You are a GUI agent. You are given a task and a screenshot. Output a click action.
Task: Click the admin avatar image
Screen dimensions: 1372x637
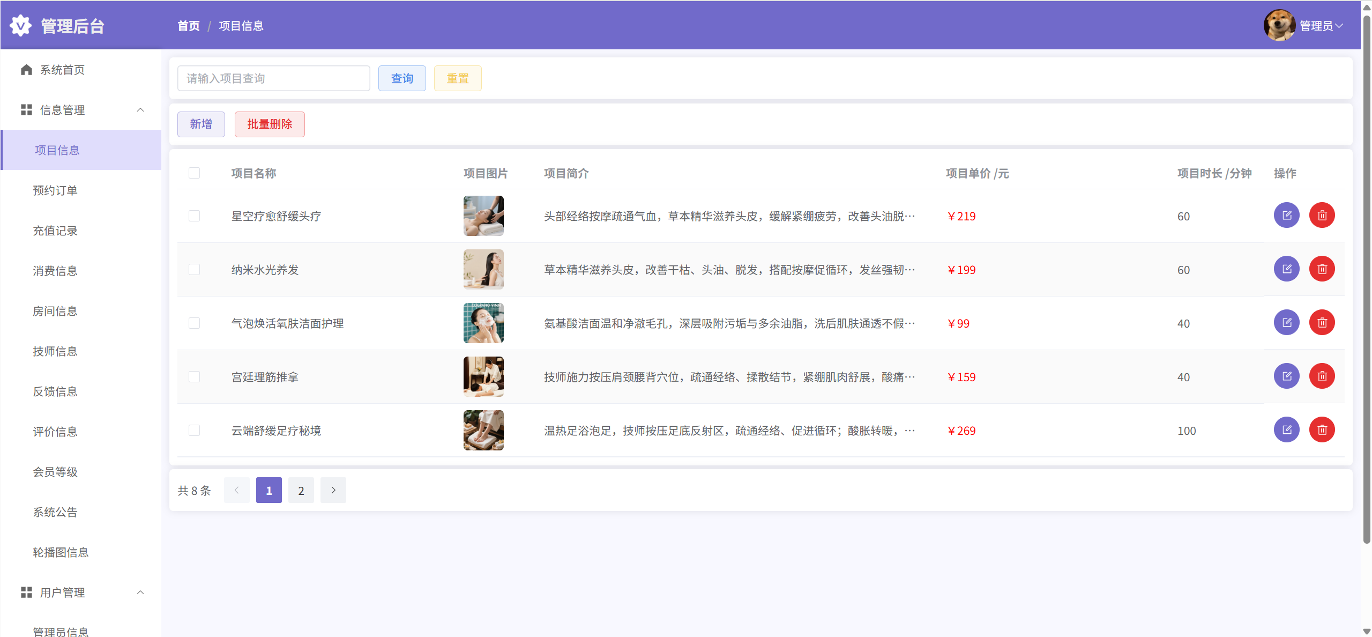click(1279, 25)
